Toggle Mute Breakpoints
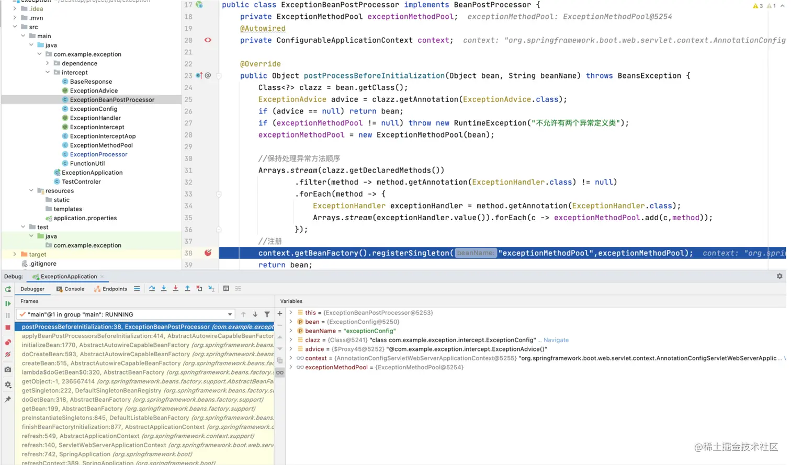Viewport: 791px width, 465px height. click(8, 355)
